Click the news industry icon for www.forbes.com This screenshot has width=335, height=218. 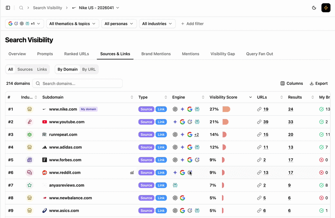click(x=29, y=160)
